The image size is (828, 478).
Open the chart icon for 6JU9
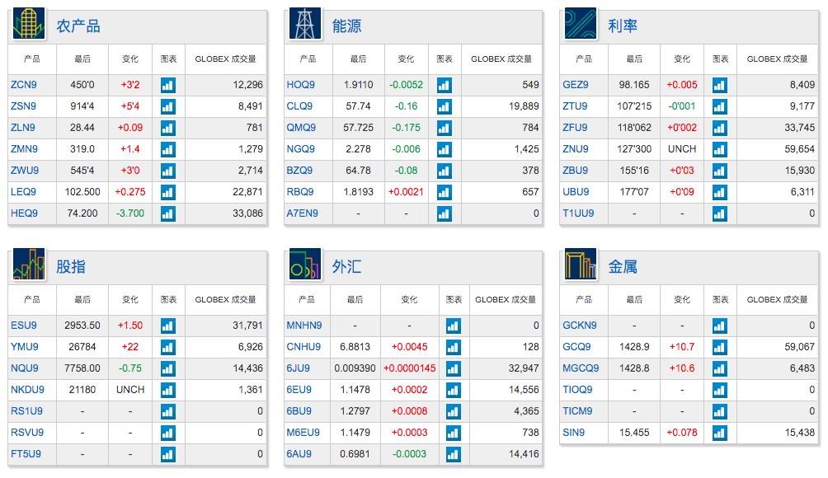point(453,368)
